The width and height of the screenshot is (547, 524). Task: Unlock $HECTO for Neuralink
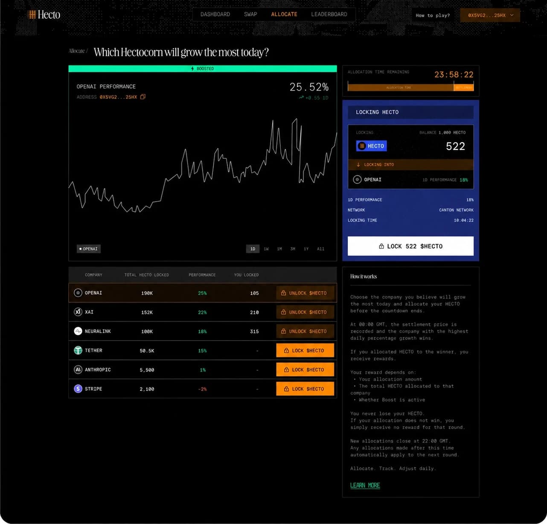pyautogui.click(x=305, y=331)
